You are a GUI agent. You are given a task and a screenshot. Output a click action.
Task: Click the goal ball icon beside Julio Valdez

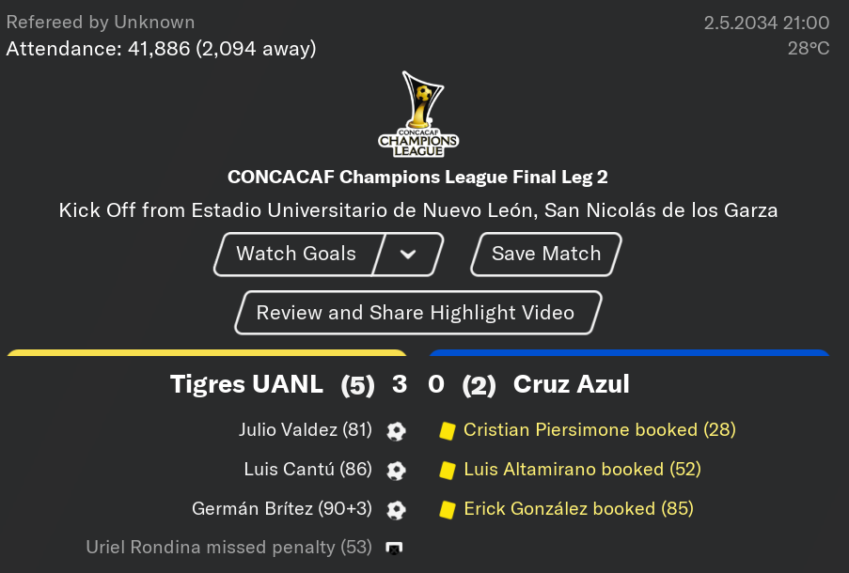(x=397, y=431)
